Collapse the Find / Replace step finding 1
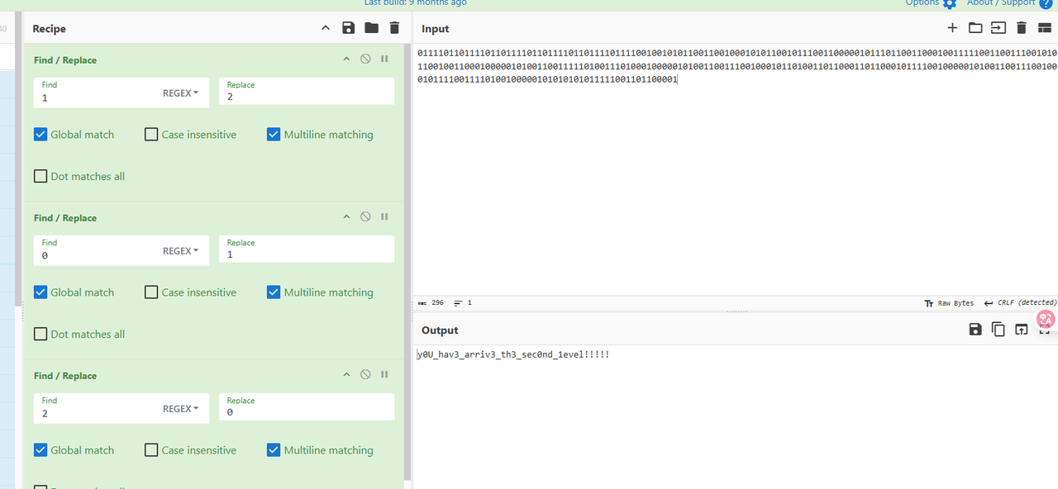Image resolution: width=1058 pixels, height=489 pixels. [347, 59]
